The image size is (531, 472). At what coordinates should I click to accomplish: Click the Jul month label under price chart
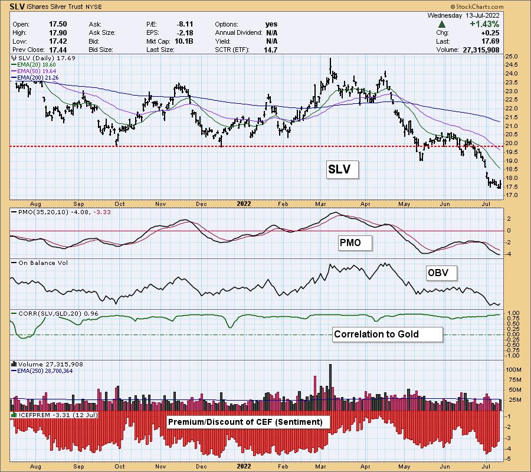click(486, 204)
